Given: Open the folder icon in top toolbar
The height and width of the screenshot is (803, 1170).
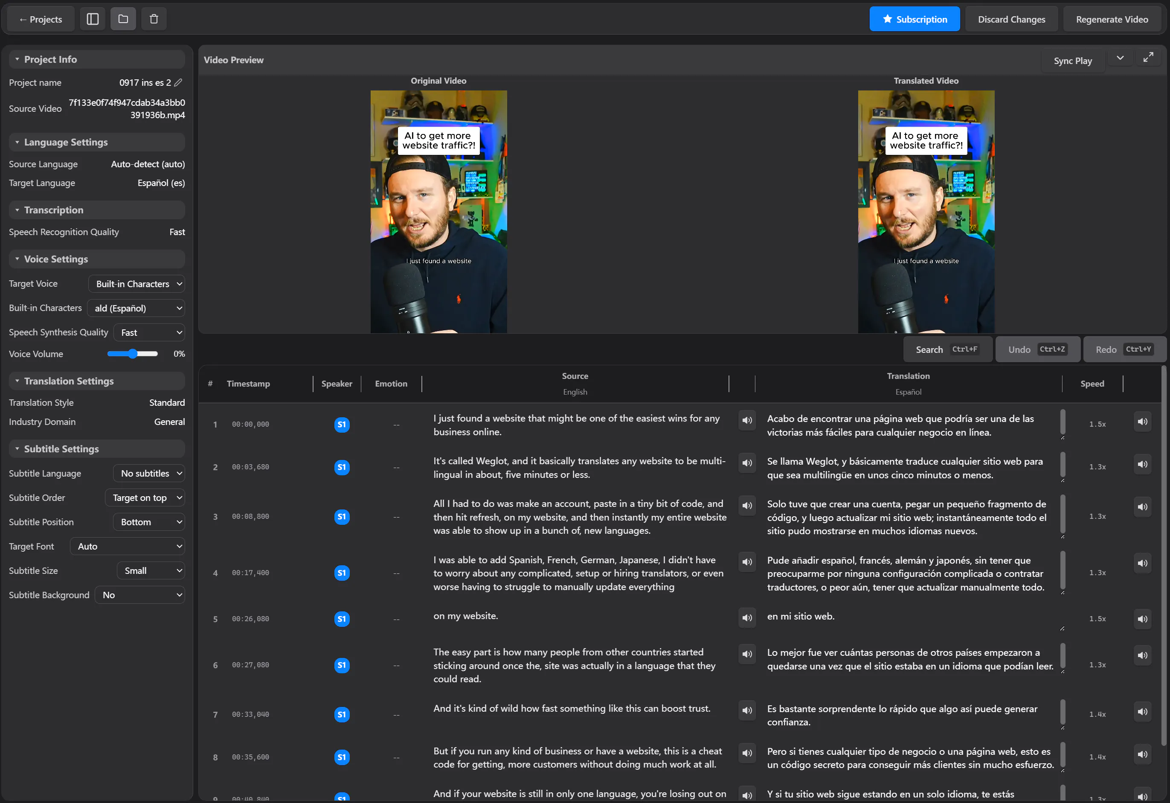Looking at the screenshot, I should (x=123, y=19).
